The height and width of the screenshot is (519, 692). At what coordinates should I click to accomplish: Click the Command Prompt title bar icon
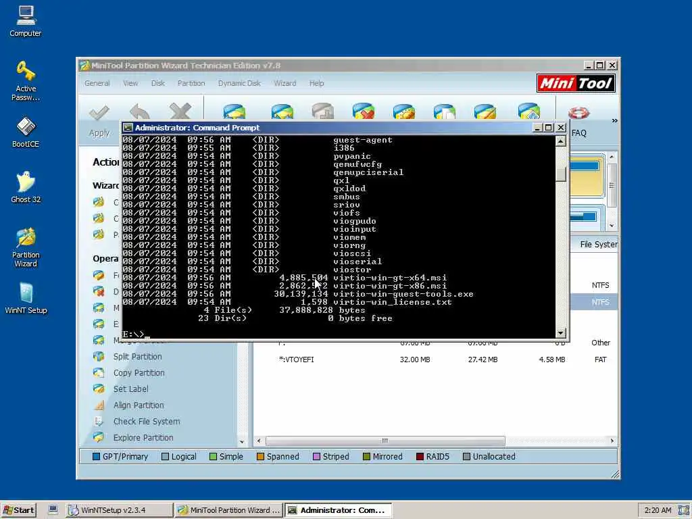128,128
